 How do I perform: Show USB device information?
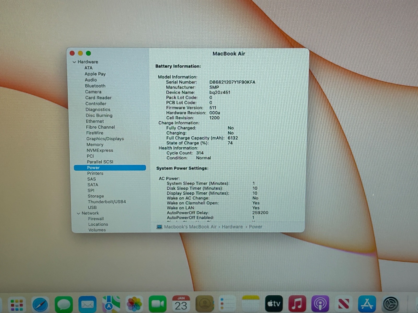coord(92,207)
